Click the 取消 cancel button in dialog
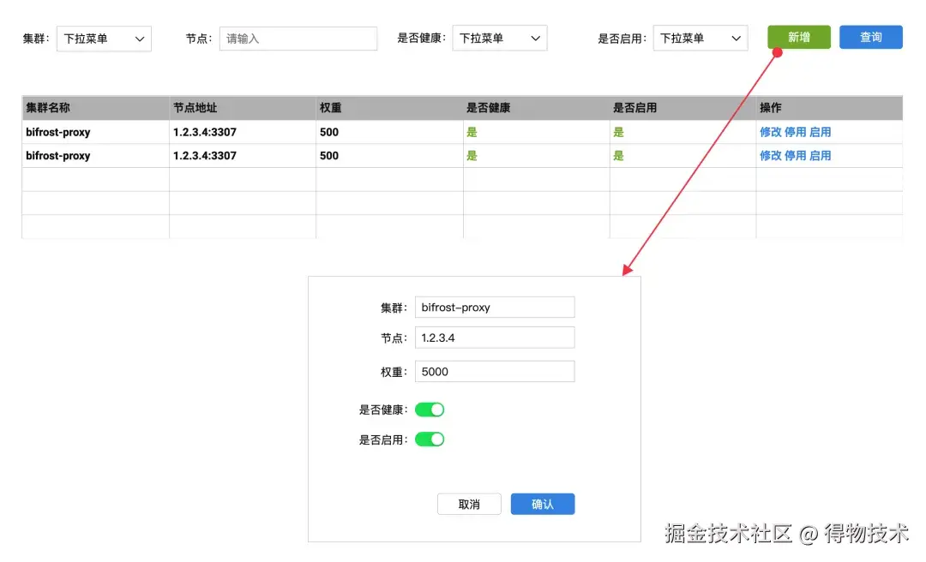Image resolution: width=926 pixels, height=562 pixels. coord(469,504)
